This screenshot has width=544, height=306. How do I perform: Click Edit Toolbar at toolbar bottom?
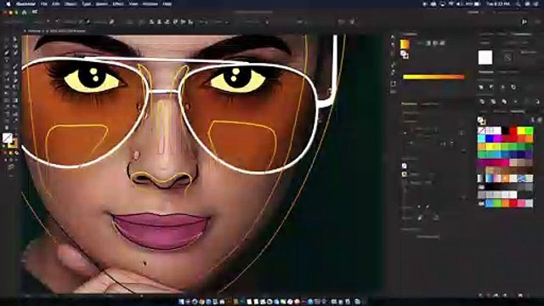tap(11, 176)
